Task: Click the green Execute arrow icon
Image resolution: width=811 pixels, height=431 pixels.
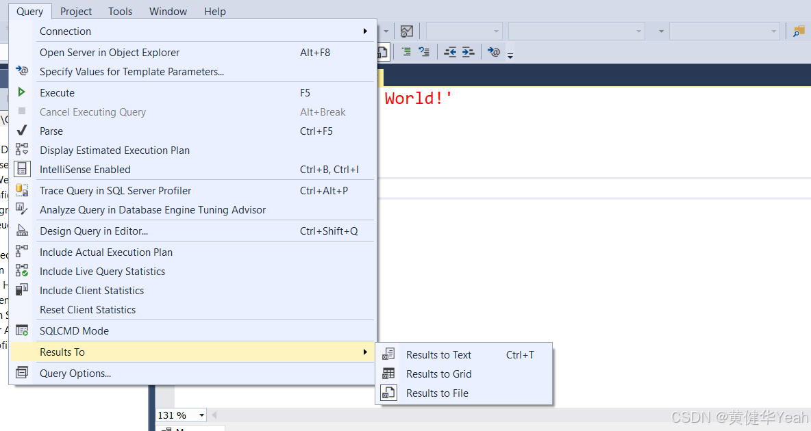Action: 21,92
